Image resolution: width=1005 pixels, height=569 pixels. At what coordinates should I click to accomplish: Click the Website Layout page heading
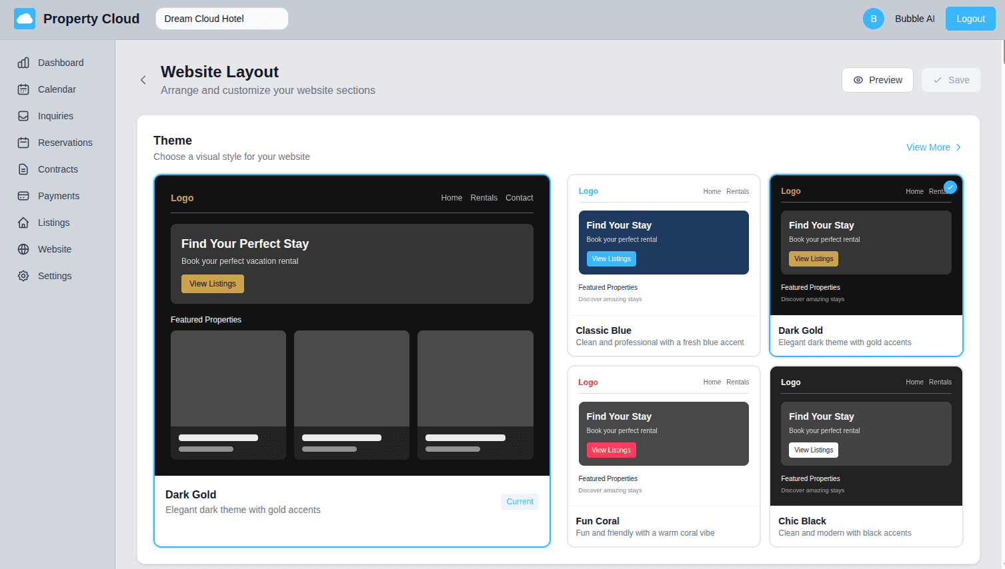219,72
